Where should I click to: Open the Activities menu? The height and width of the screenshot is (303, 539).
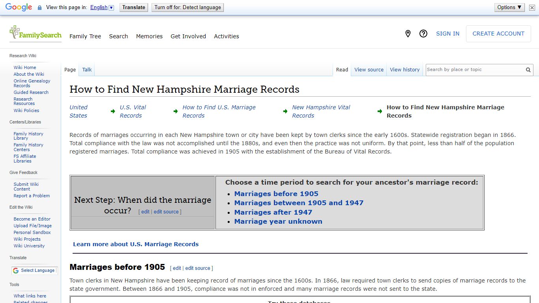tap(226, 36)
